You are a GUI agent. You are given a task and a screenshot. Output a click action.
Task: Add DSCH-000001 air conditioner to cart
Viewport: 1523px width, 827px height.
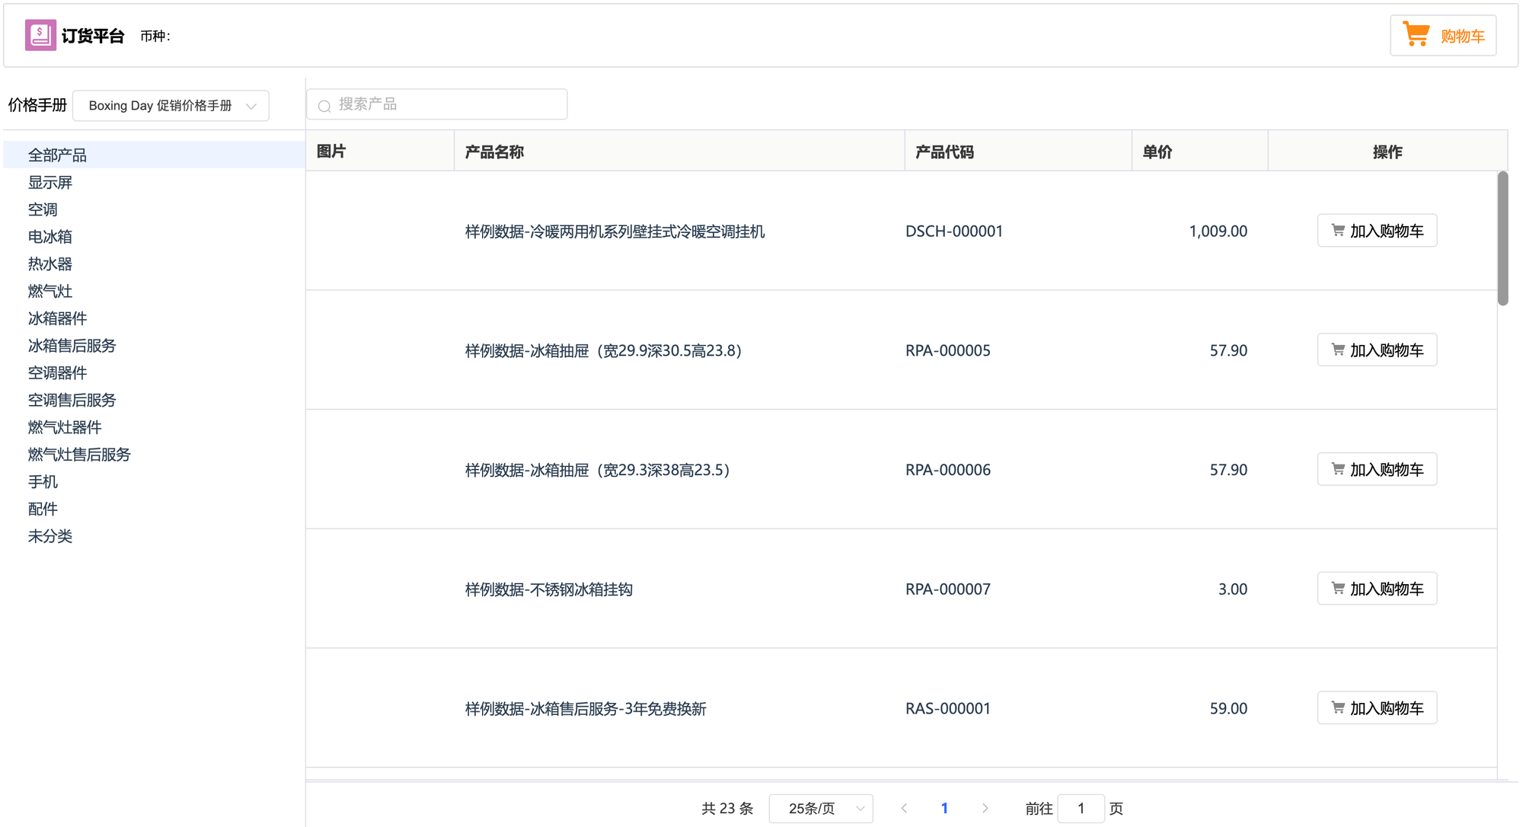pyautogui.click(x=1377, y=231)
